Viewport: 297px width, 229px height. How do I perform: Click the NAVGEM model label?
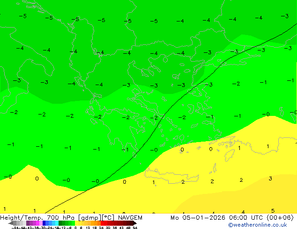(x=130, y=218)
